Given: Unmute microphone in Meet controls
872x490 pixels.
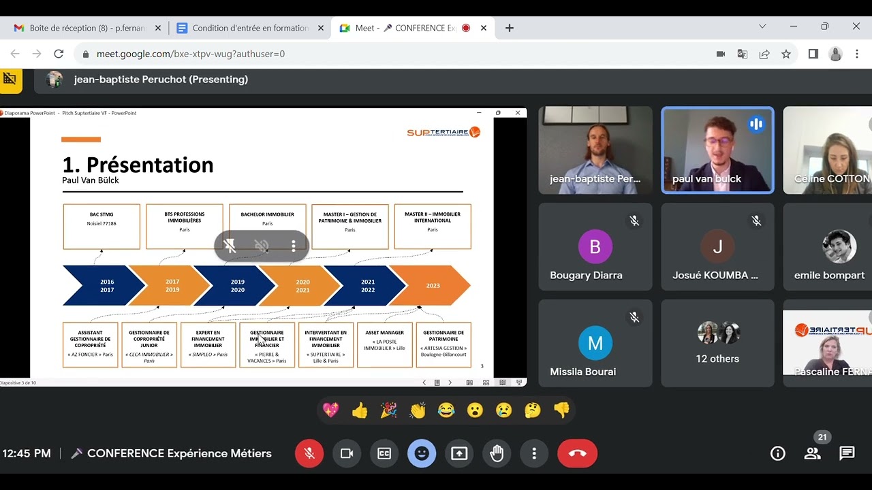Looking at the screenshot, I should [x=309, y=453].
